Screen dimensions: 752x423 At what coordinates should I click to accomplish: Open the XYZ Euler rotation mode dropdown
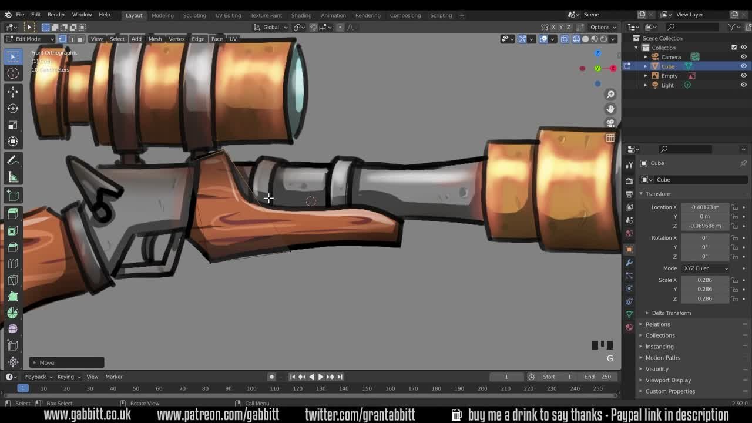coord(706,268)
